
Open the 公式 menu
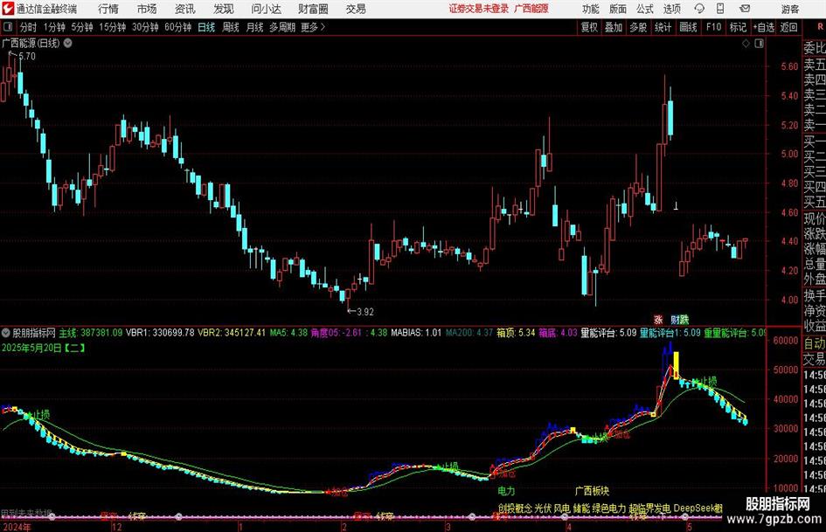tap(645, 9)
